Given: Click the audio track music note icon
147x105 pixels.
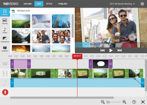Looking at the screenshot, I should tap(5, 83).
